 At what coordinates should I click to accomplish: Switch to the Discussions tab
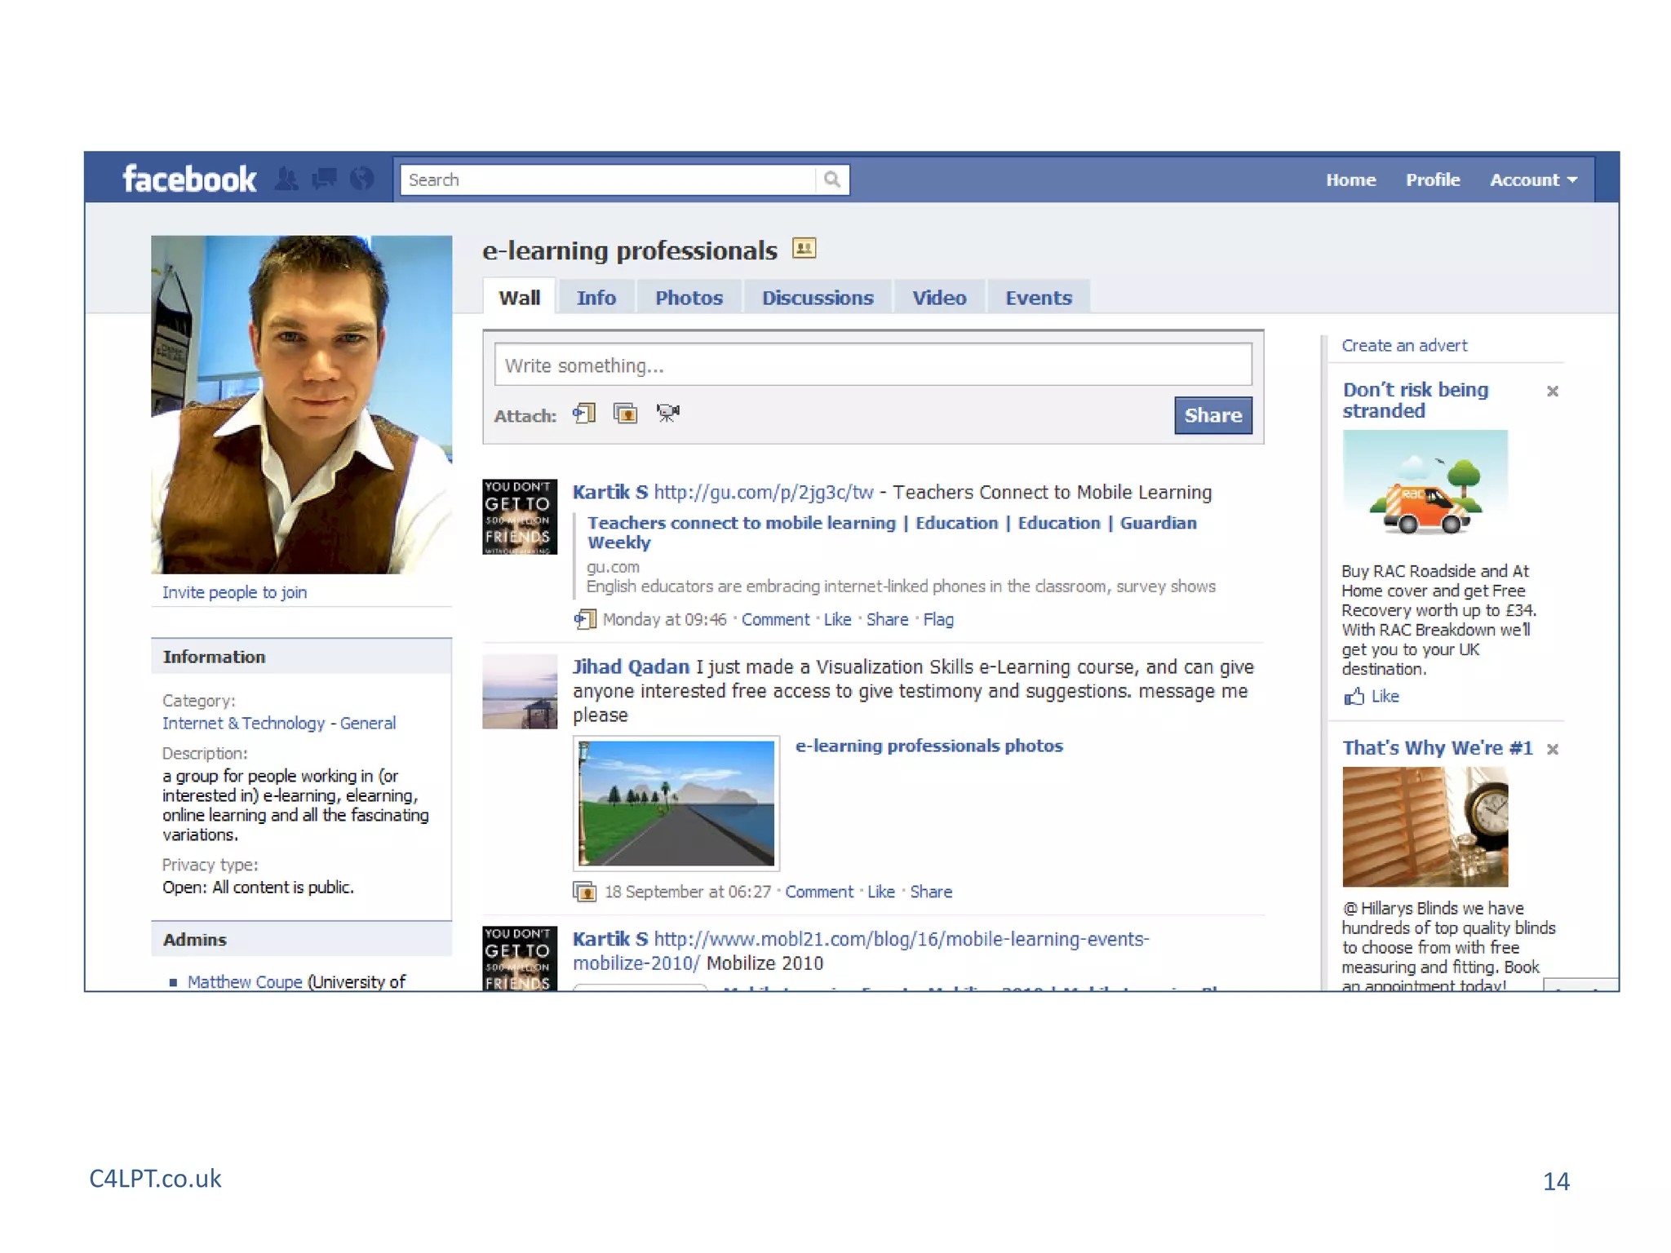click(x=817, y=298)
